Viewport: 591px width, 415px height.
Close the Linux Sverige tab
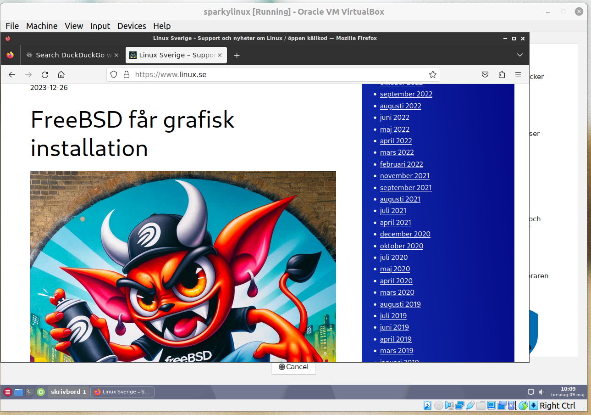pos(220,55)
